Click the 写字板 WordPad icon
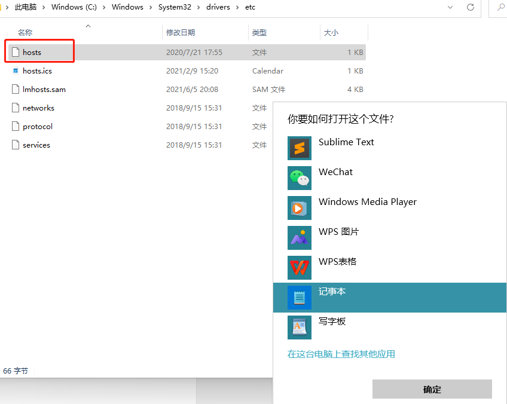This screenshot has height=404, width=507. [x=300, y=328]
